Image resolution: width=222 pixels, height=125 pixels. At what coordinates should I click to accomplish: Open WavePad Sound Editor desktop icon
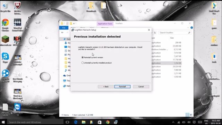tap(17, 25)
